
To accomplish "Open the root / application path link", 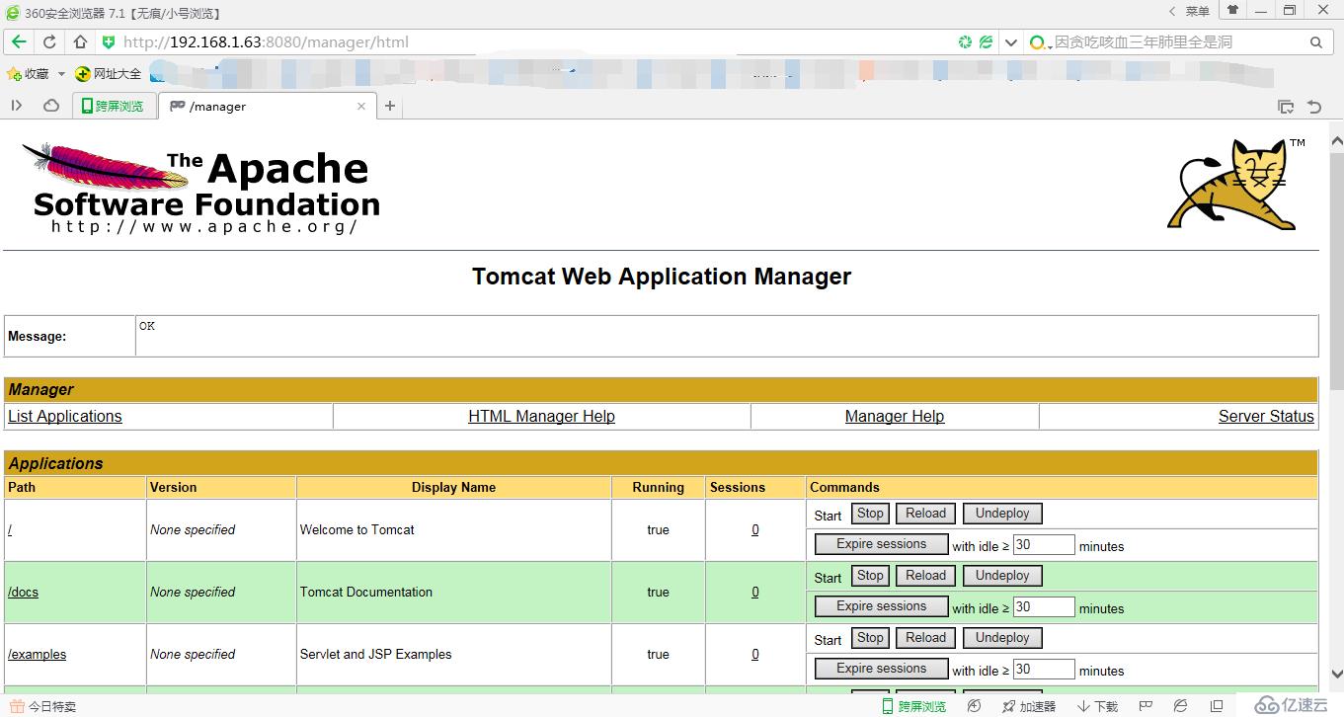I will (10, 530).
